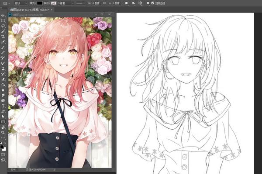The image size is (262, 174).
Task: Click the 填充 fill color swatch
Action: click(x=40, y=3)
